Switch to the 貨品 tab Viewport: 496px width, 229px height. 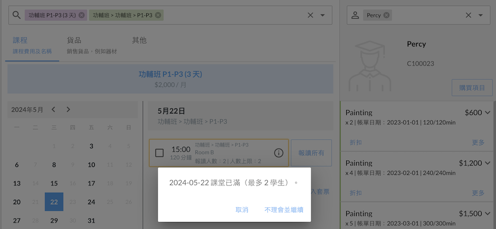click(x=92, y=45)
